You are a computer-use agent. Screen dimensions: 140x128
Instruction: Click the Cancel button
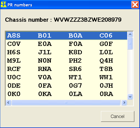(x=118, y=116)
